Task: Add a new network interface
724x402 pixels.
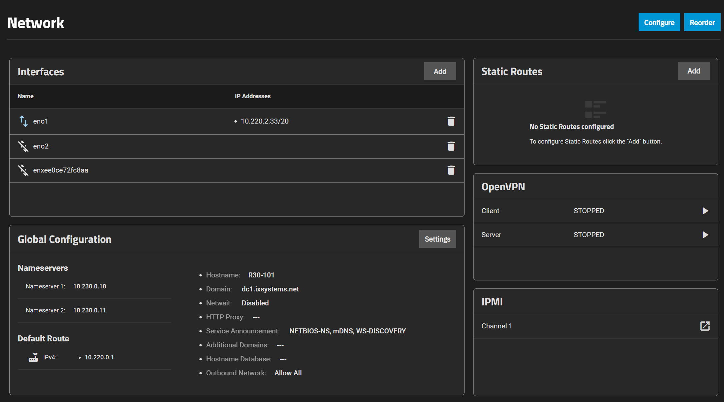Action: coord(440,71)
